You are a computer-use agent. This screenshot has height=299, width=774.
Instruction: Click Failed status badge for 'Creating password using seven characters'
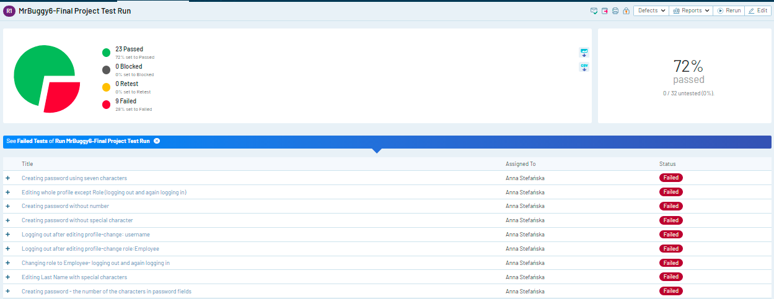click(x=671, y=178)
